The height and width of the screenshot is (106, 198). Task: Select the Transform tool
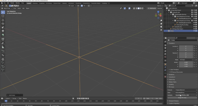tap(3, 31)
